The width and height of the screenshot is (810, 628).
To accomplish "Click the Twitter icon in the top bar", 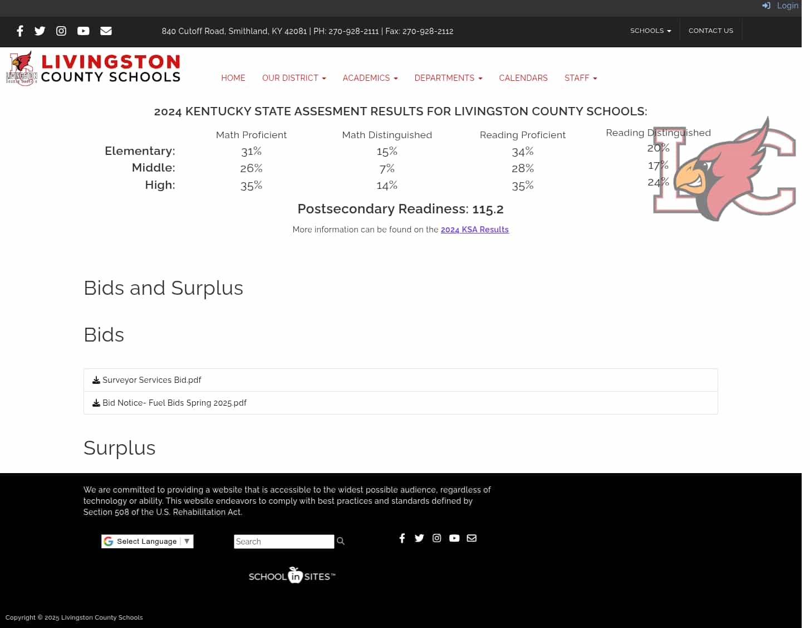I will coord(40,31).
